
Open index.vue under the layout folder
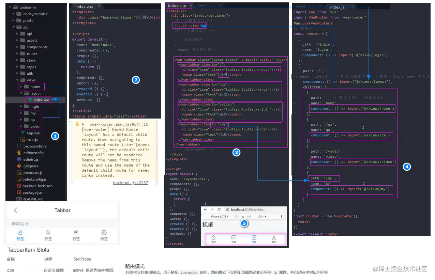pyautogui.click(x=38, y=100)
